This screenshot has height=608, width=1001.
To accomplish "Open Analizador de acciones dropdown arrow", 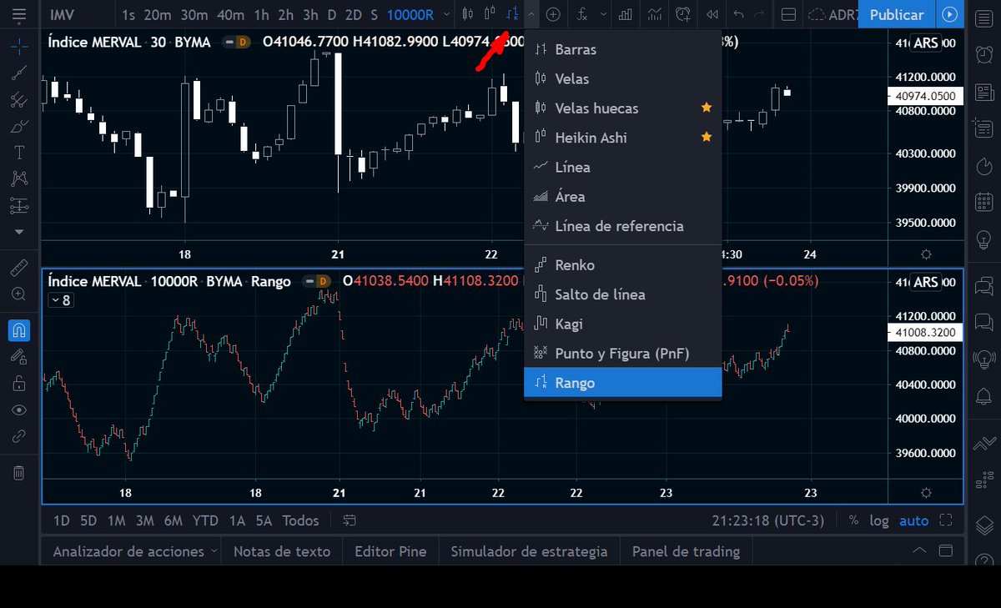I will pos(214,551).
